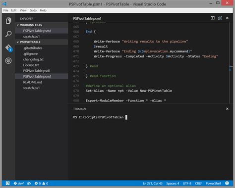The image size is (235, 188).
Task: Open the Edit menu
Action: point(14,10)
